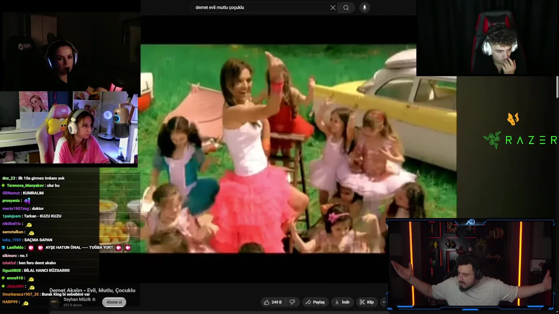Click chat message 'SAÇMA SAPAN' by taha_1959
This screenshot has height=314, width=559.
[x=38, y=240]
